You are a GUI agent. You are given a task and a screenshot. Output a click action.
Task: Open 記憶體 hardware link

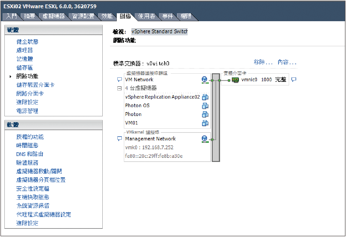point(24,59)
